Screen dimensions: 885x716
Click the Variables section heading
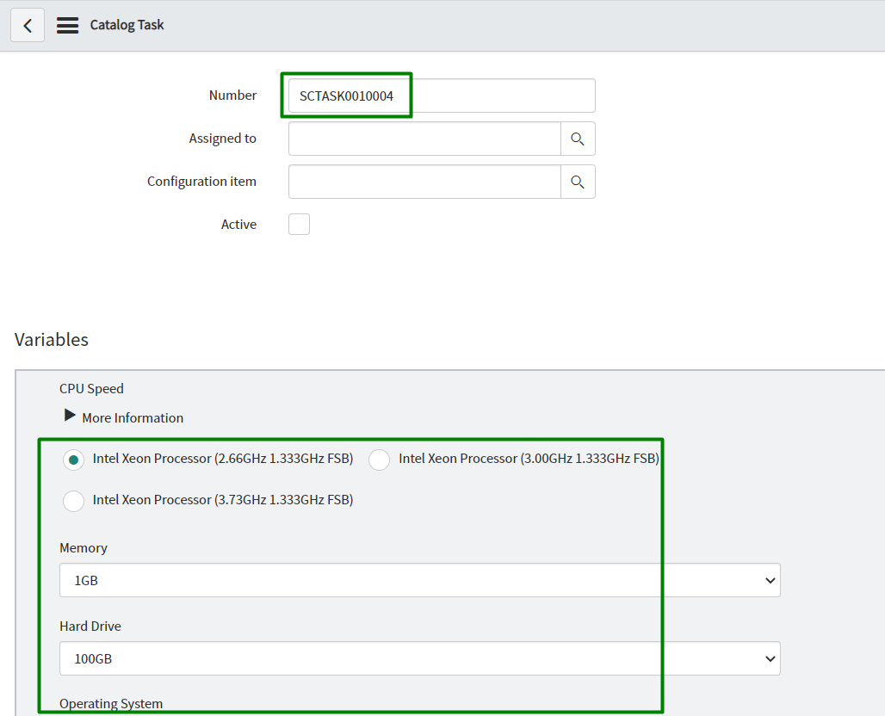click(52, 340)
